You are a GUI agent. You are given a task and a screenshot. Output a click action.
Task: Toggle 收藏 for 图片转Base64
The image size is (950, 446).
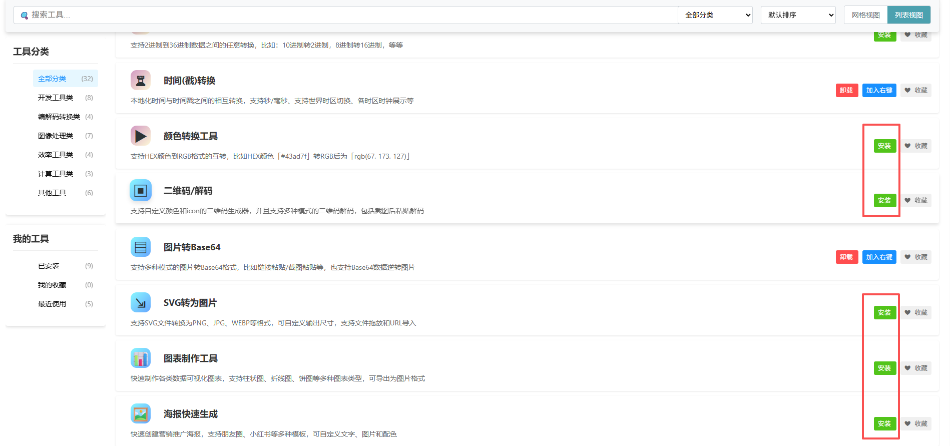(916, 257)
